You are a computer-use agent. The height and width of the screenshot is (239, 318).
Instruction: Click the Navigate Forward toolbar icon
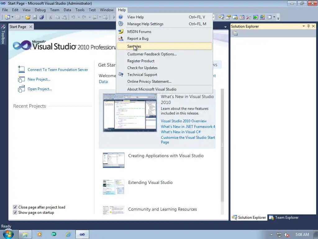105,17
